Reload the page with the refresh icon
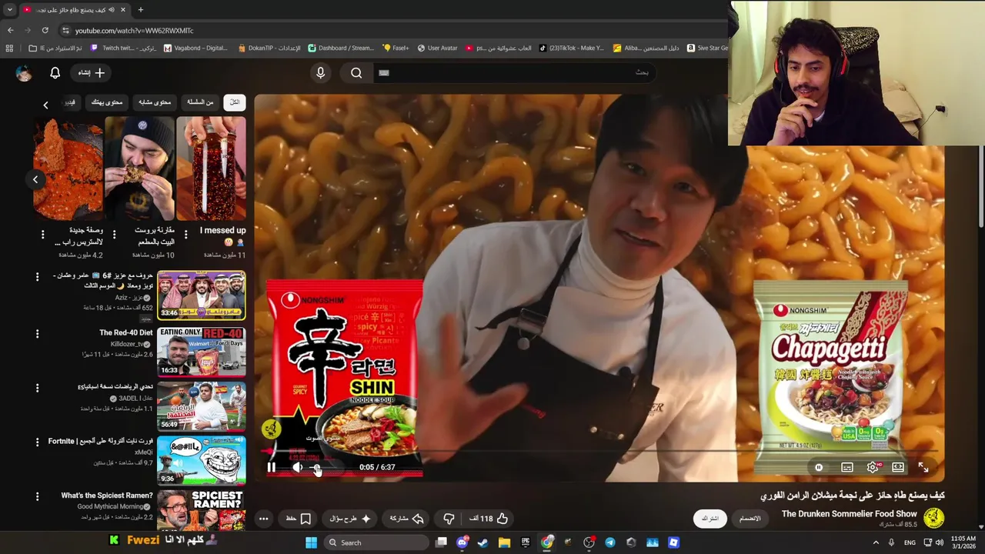The width and height of the screenshot is (985, 554). pos(45,30)
